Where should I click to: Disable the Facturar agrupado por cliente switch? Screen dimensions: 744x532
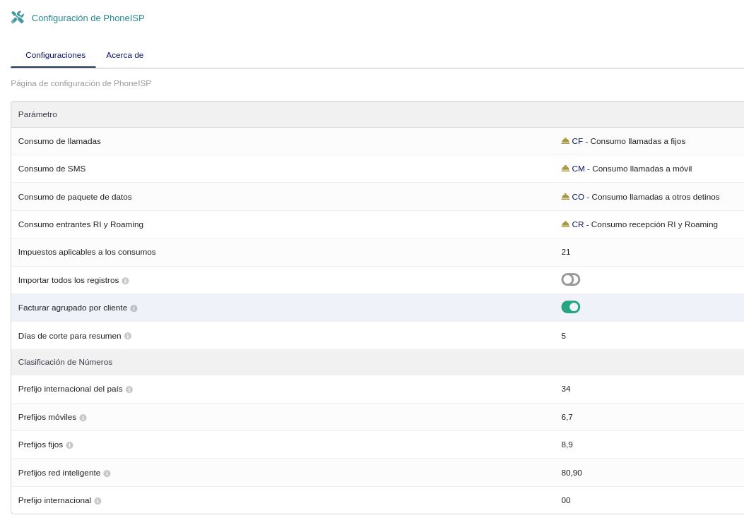[x=570, y=307]
